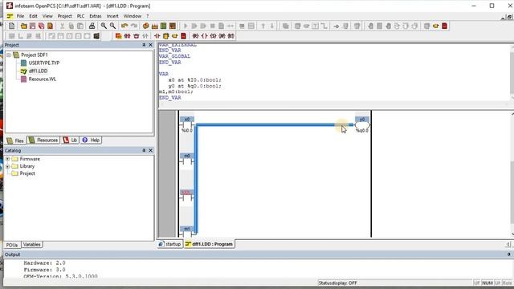Open the Edit menu
Screen dimensions: 514x289
pos(33,16)
